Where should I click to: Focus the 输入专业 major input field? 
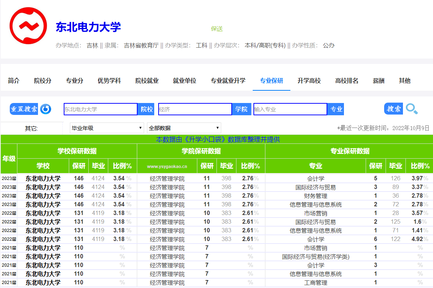click(x=290, y=109)
